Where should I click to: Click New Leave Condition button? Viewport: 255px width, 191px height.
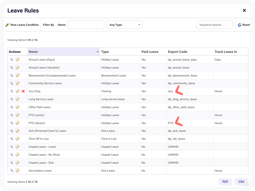click(x=22, y=25)
